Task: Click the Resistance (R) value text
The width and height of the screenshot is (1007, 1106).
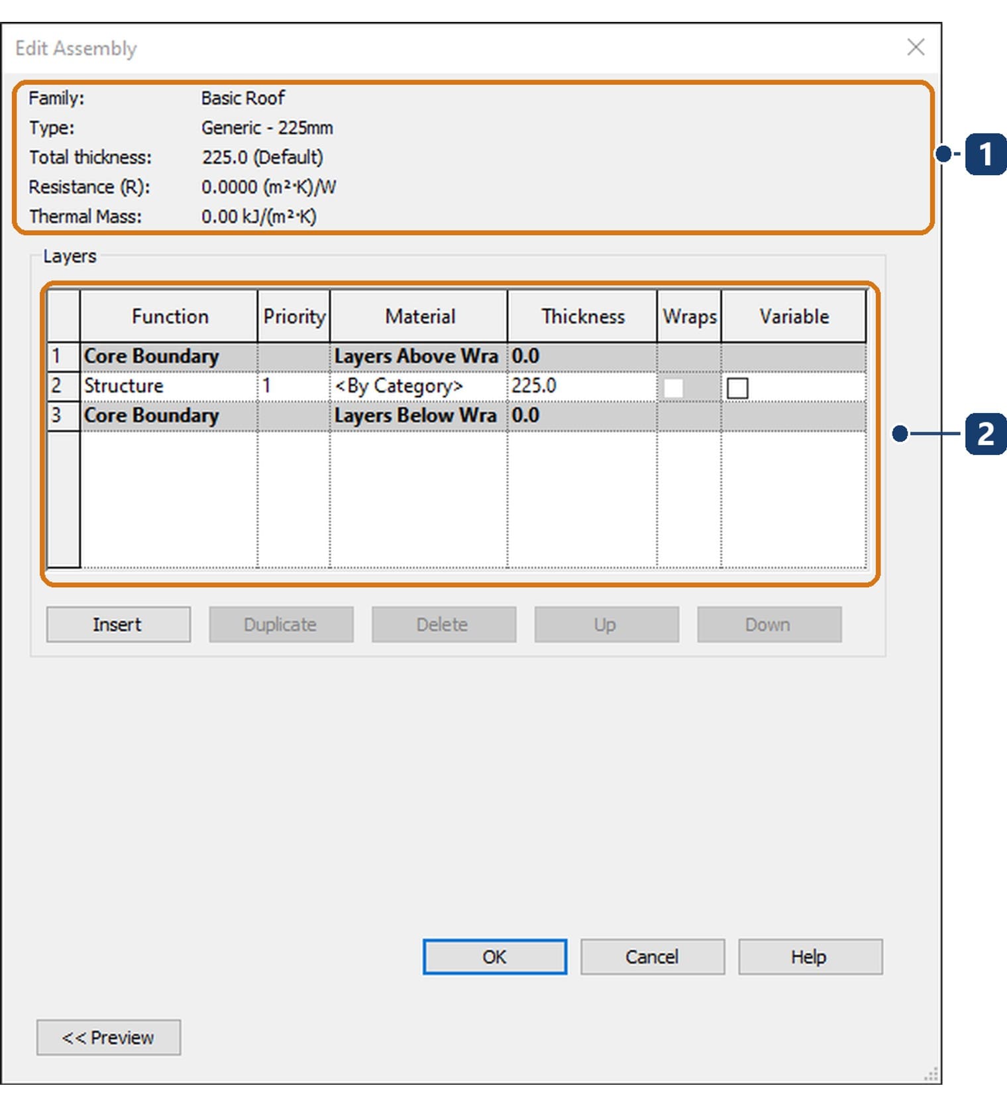Action: coord(269,187)
